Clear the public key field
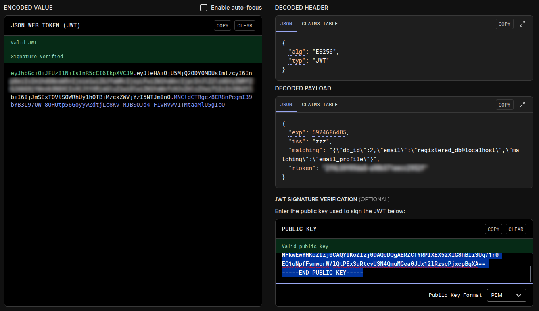This screenshot has height=311, width=539. pyautogui.click(x=516, y=229)
